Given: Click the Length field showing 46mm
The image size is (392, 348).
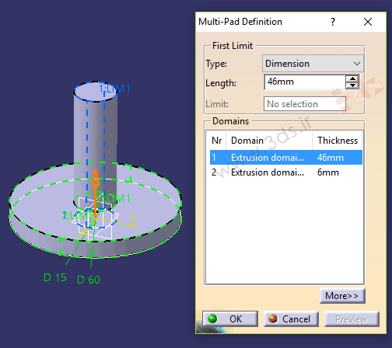Looking at the screenshot, I should coord(305,82).
